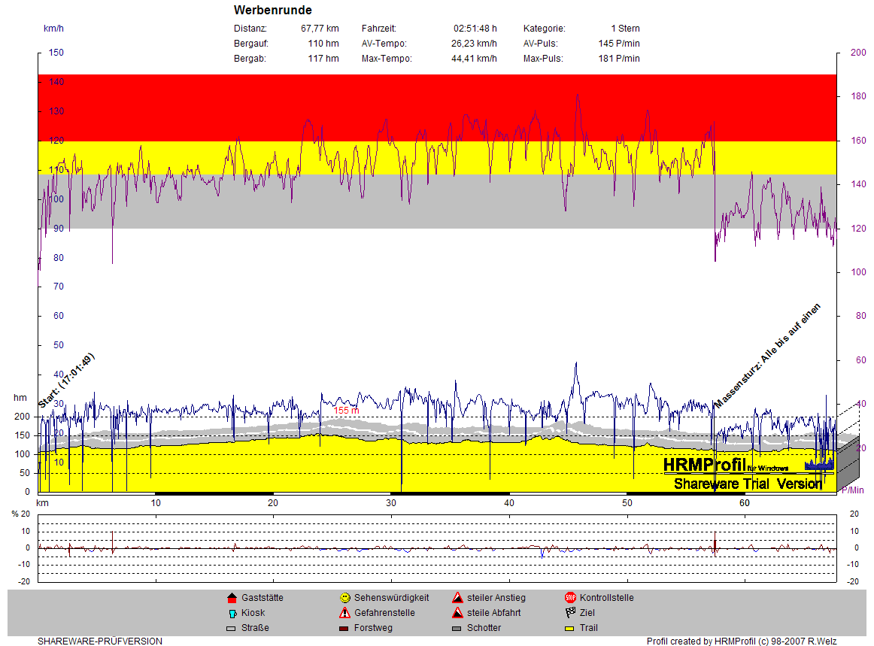Select the Forstweg dark red swatch
The width and height of the screenshot is (874, 646).
click(x=344, y=628)
